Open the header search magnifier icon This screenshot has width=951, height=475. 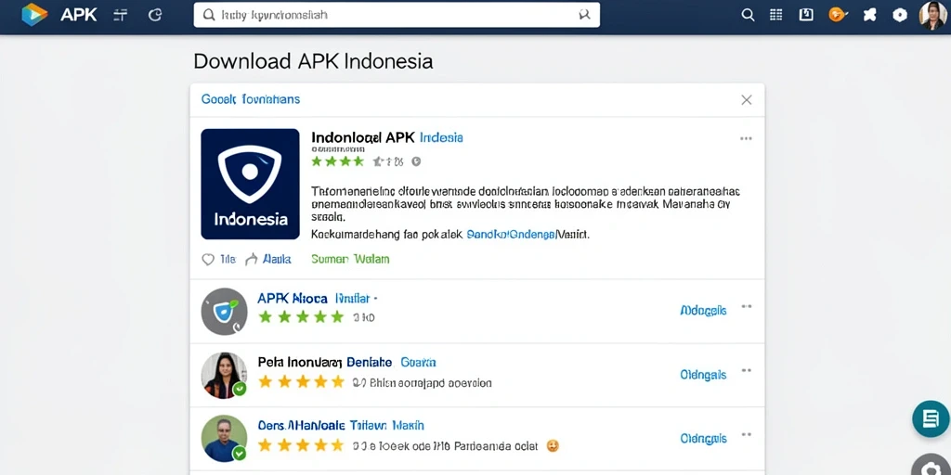748,15
